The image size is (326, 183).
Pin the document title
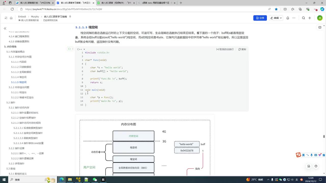pyautogui.click(x=70, y=17)
